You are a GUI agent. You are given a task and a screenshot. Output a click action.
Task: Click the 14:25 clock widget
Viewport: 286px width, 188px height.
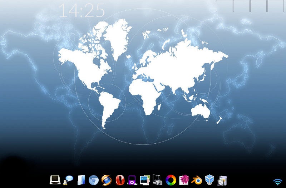(x=82, y=10)
